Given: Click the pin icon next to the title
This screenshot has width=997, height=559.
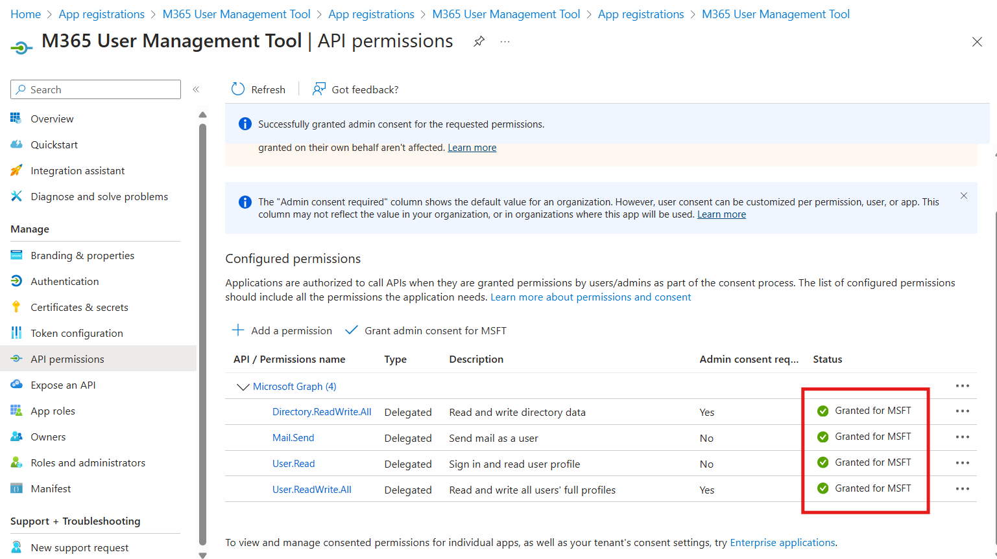Looking at the screenshot, I should tap(479, 41).
